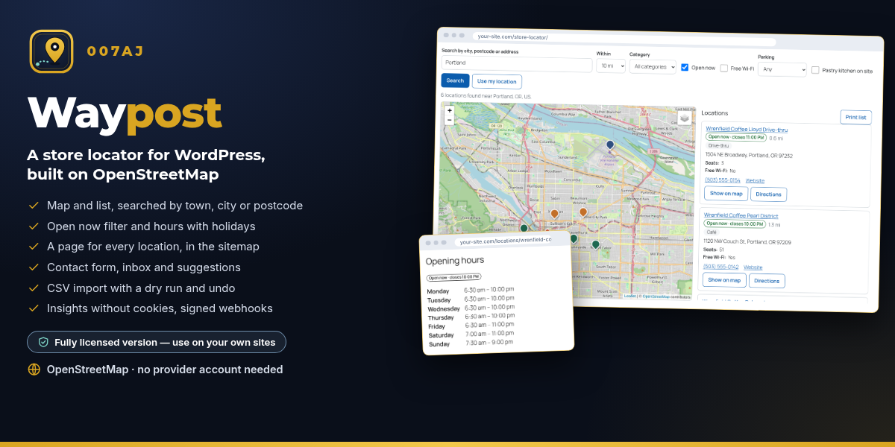895x447 pixels.
Task: Show Lloyd Drive-thru location on map
Action: point(726,193)
